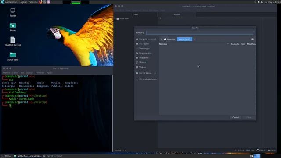
Task: Open the Editar menu in Parrot Terminal
Action: (x=15, y=73)
